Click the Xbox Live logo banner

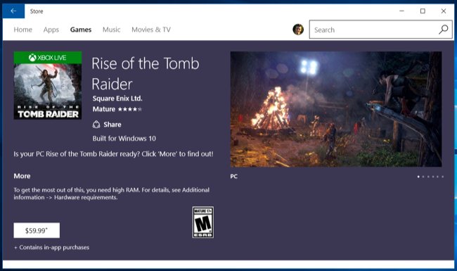(48, 58)
